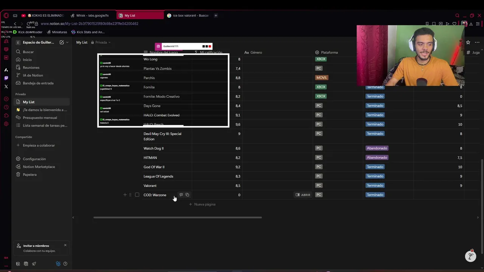Open ¡Te damos la bienvenida page
The width and height of the screenshot is (484, 272).
point(42,110)
